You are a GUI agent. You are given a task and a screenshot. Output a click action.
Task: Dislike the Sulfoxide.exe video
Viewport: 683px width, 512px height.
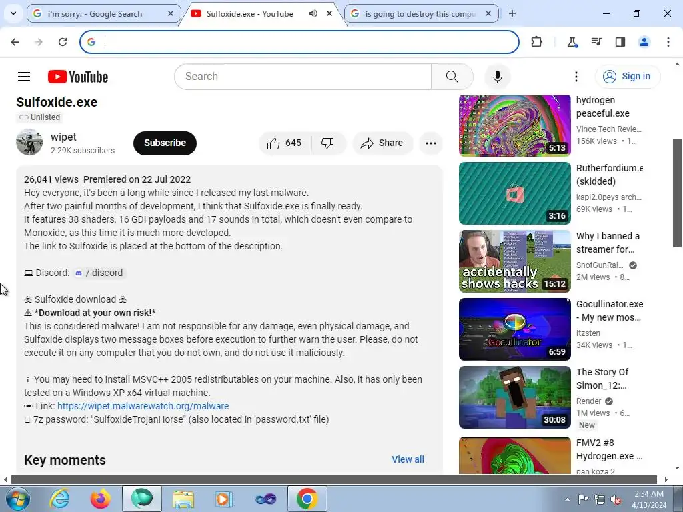coord(327,143)
